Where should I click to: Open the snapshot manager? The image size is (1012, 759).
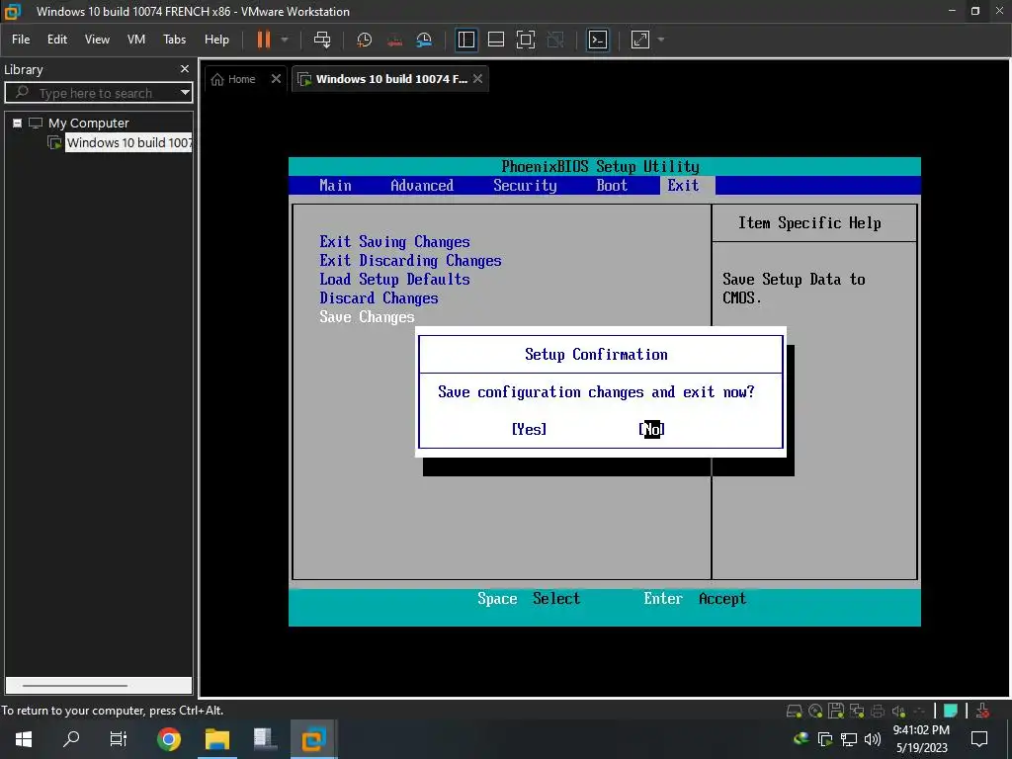[424, 40]
